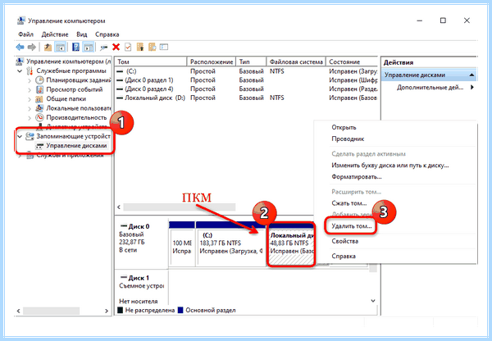Open the Вид menu
This screenshot has width=492, height=341.
[81, 34]
